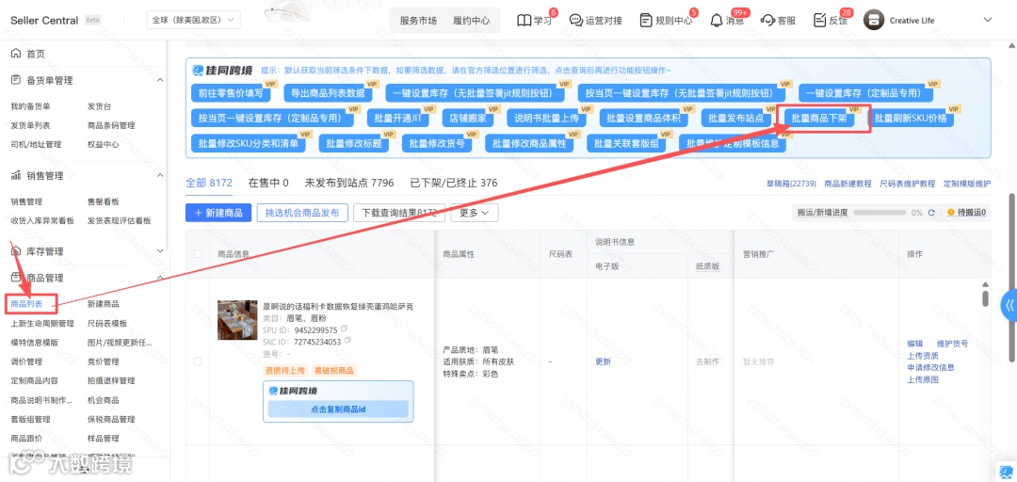The height and width of the screenshot is (482, 1017).
Task: Click 前往零售价填写 button
Action: [231, 93]
